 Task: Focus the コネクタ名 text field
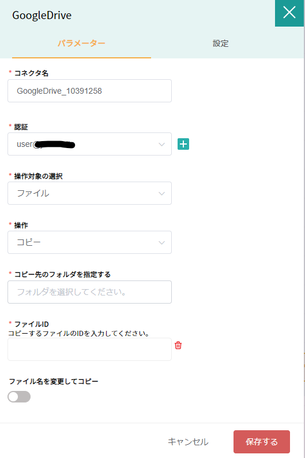coord(89,91)
